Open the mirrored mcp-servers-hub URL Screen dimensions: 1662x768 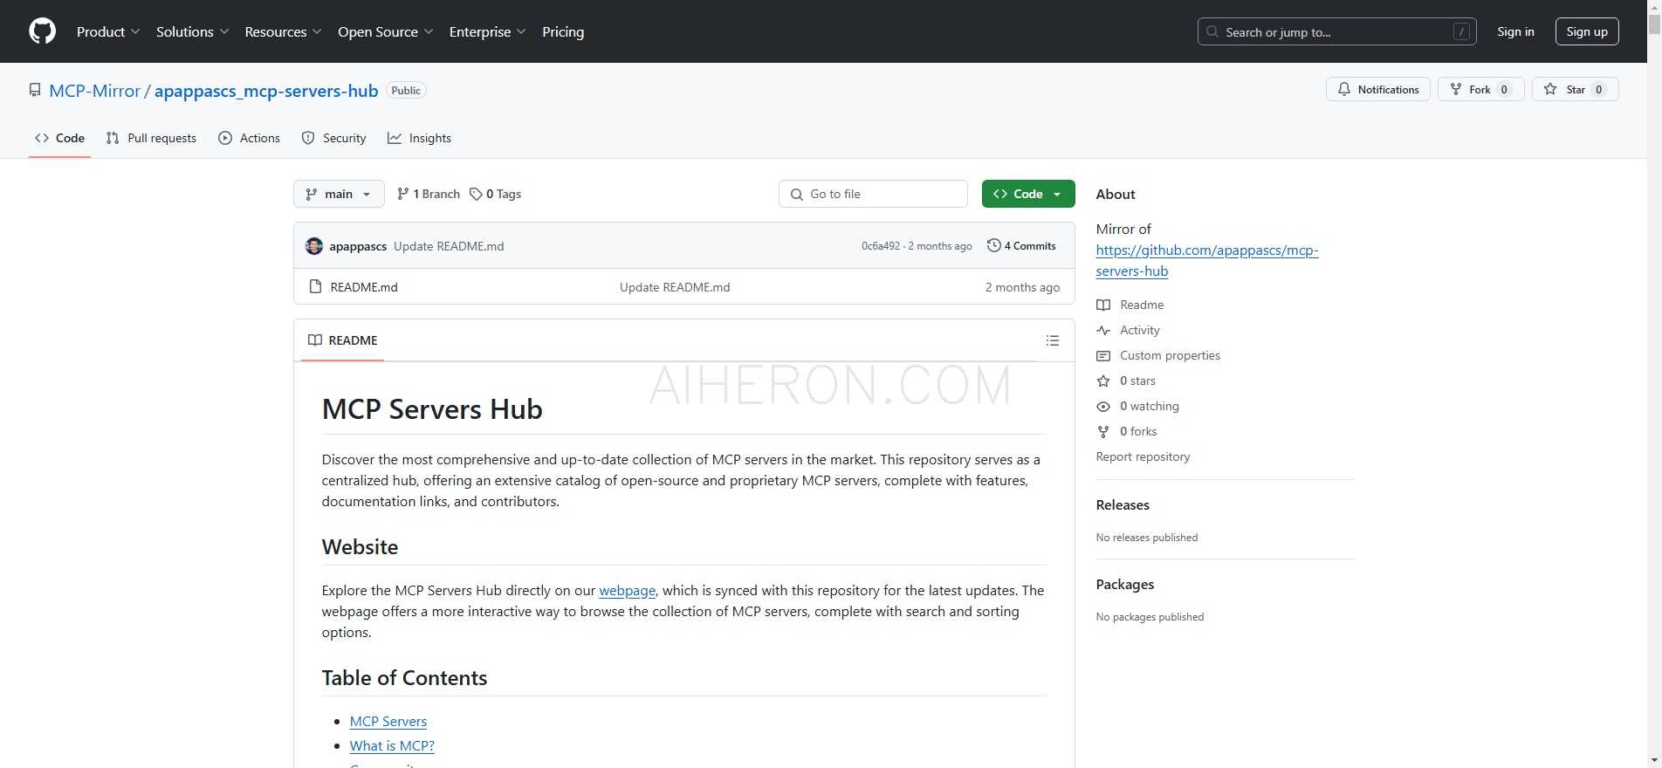click(1207, 260)
